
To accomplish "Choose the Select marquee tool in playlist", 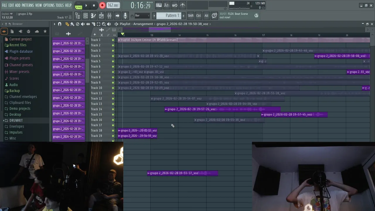I will [x=98, y=24].
